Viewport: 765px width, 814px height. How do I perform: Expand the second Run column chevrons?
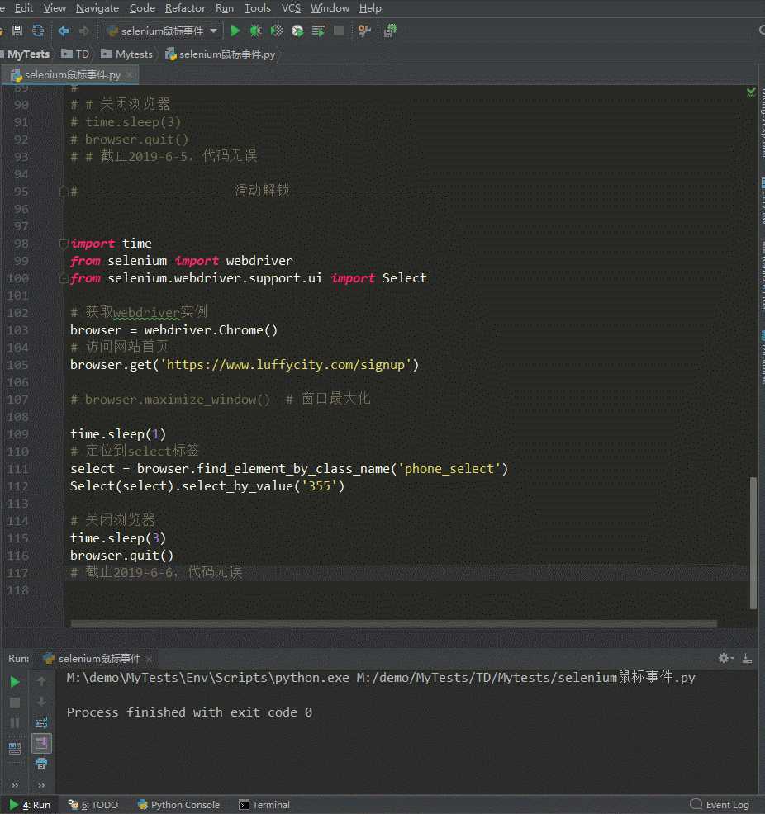point(41,785)
